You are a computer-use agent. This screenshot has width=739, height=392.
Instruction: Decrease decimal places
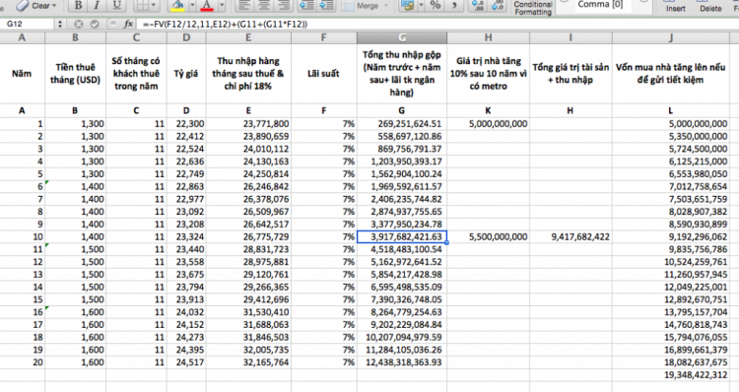coord(498,5)
